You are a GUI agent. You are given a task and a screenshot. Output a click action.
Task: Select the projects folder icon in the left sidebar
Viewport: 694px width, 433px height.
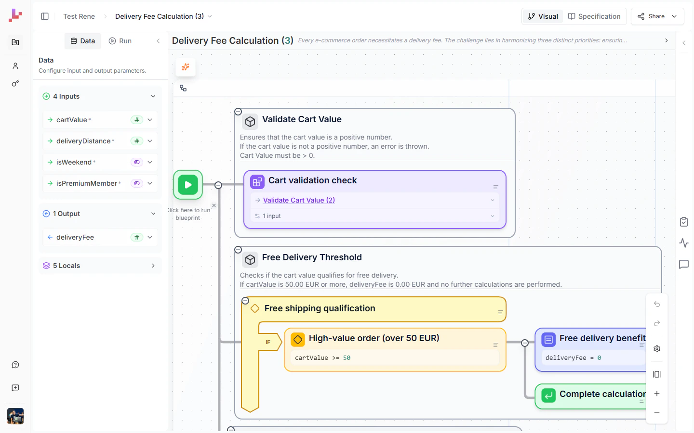(x=15, y=42)
